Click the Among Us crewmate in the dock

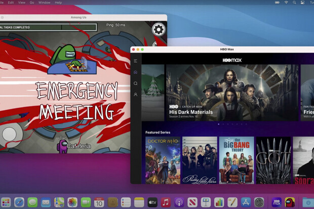pyautogui.click(x=290, y=202)
